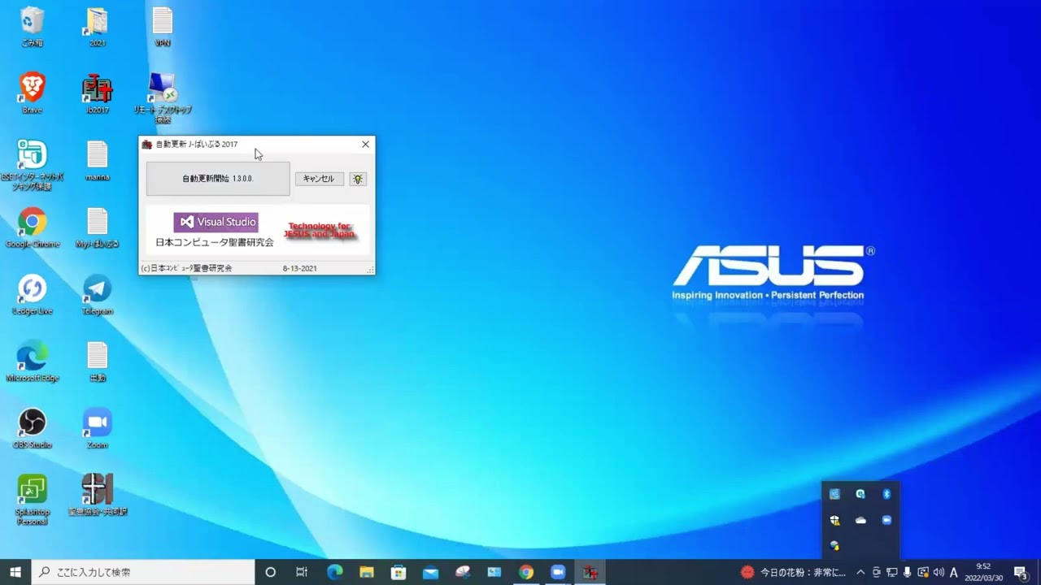Start the auto update 1.3.0.0
This screenshot has height=585, width=1041.
click(218, 179)
